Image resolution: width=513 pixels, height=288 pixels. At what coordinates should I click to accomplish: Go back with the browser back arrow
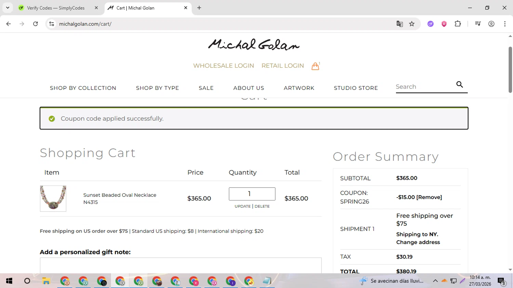[x=9, y=24]
